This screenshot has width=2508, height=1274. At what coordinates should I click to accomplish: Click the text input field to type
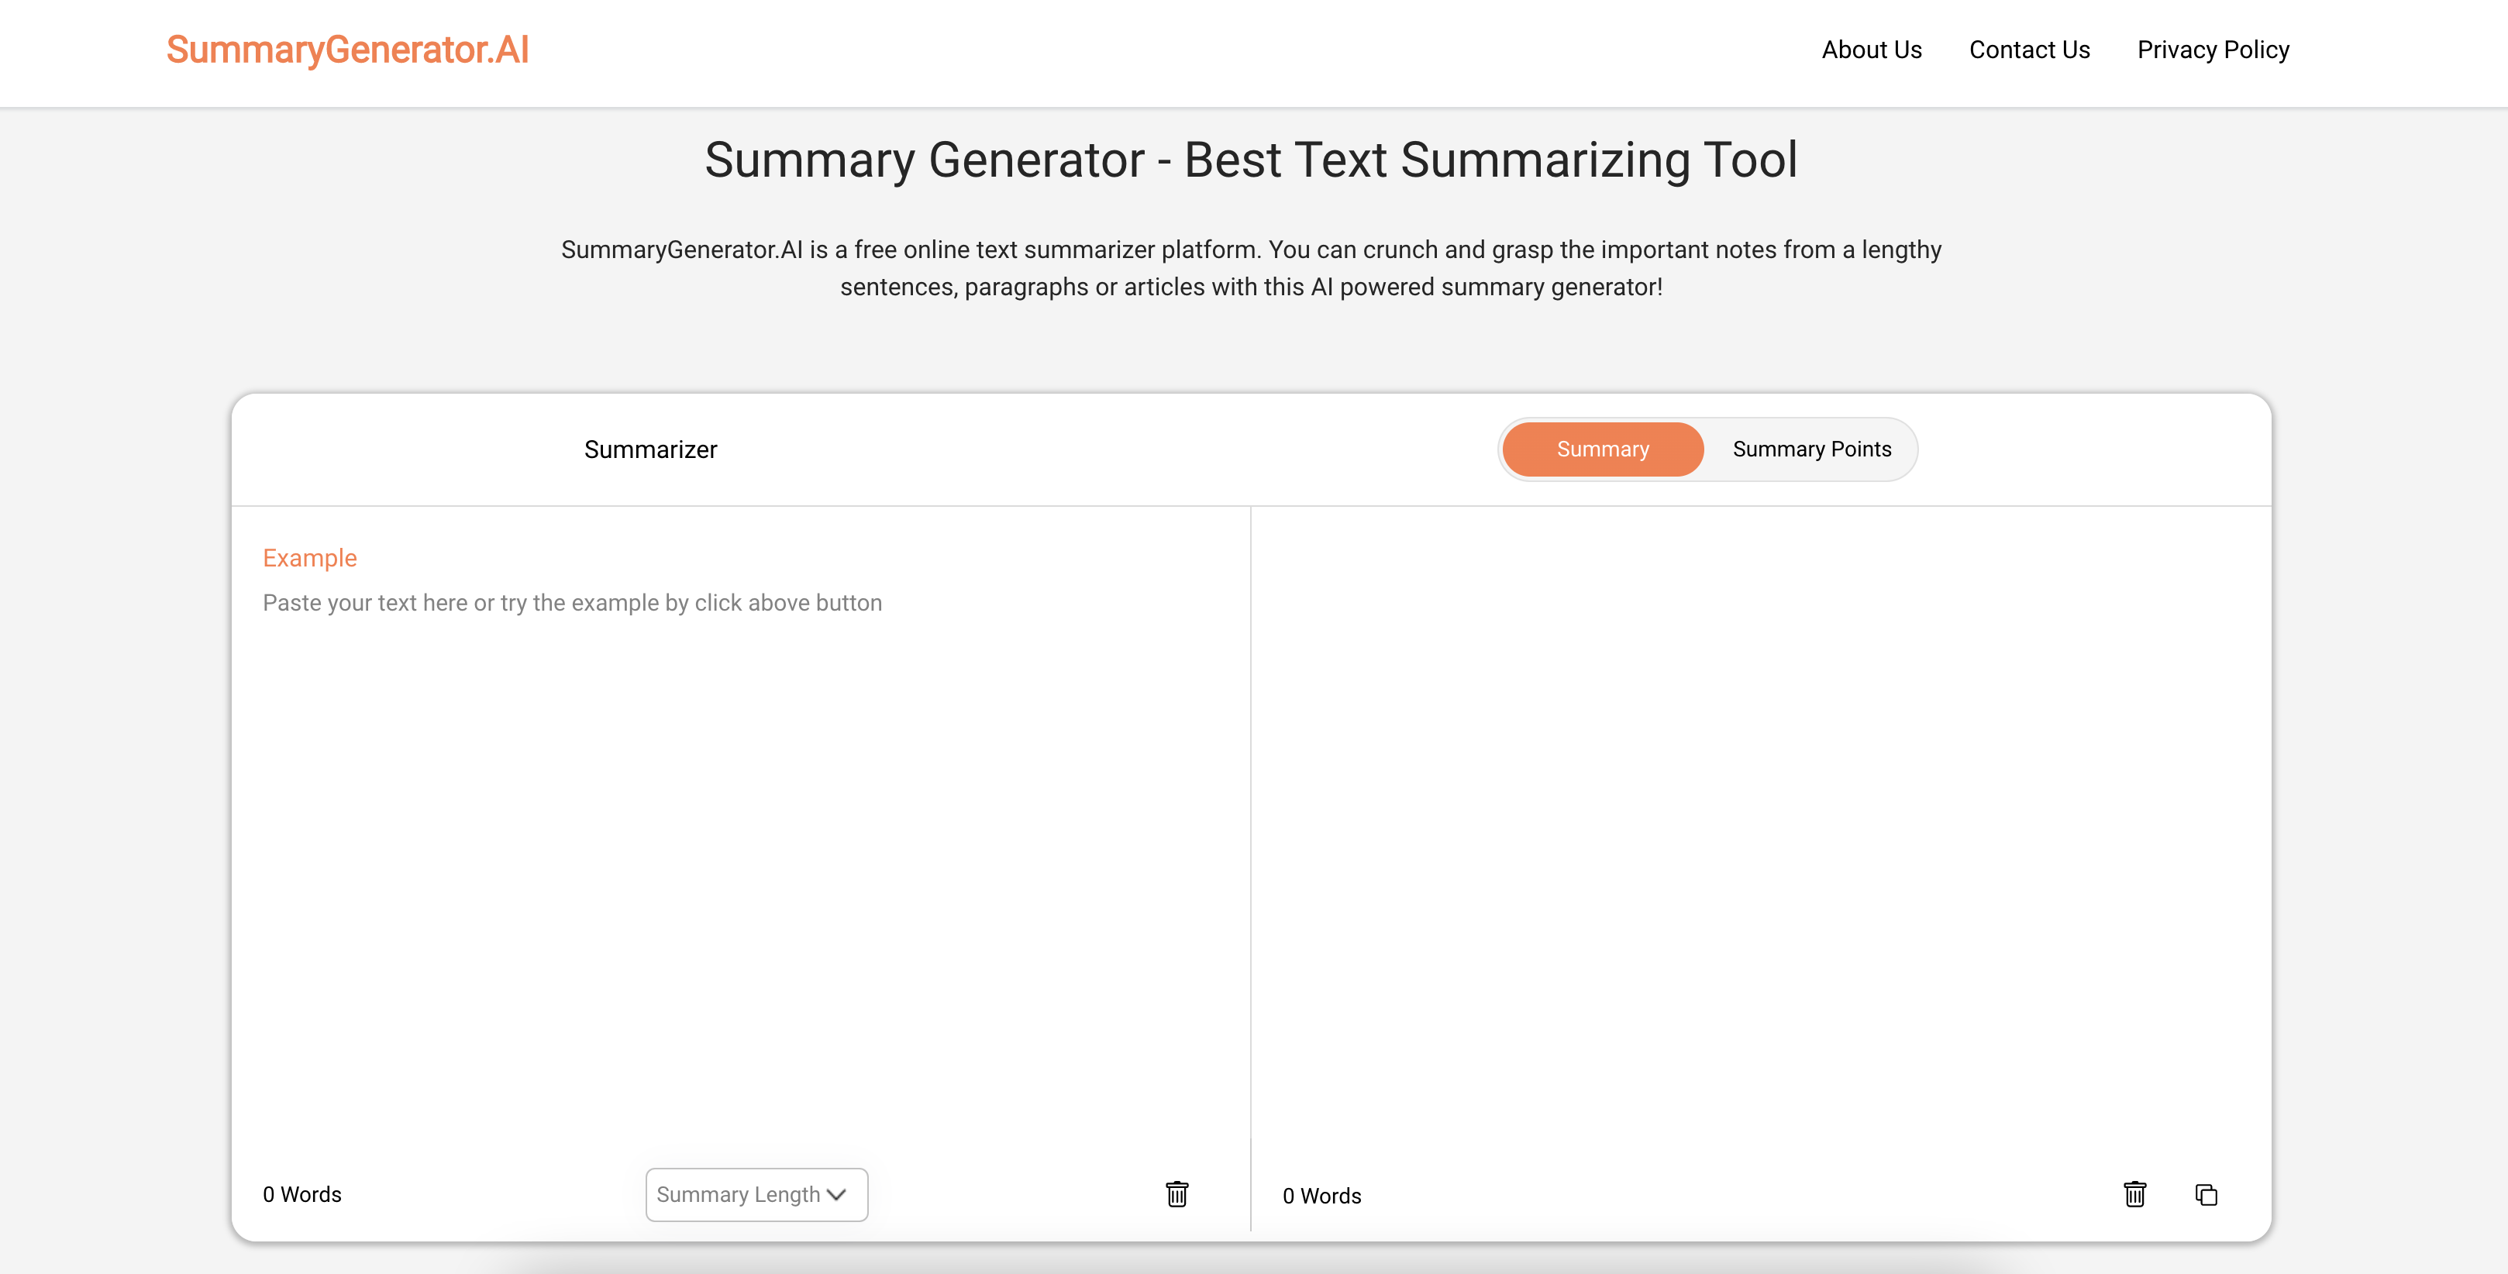point(739,861)
